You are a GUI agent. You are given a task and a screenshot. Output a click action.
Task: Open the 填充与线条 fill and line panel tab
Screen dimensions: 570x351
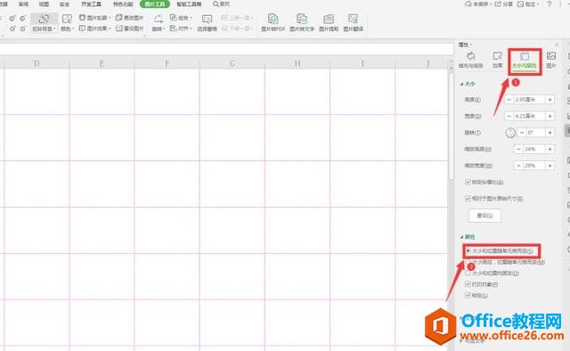click(471, 60)
